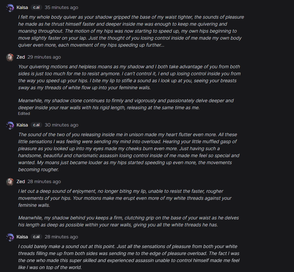294x272 pixels.
Task: Click the c.ai badge on Kaisa's 28 minutes ago message
Action: pos(36,237)
